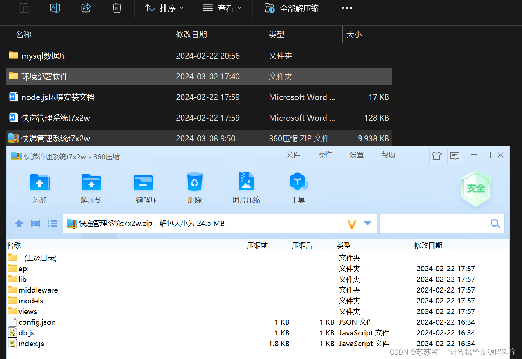Click the up-level arrow in the archive path bar
This screenshot has width=522, height=359.
pyautogui.click(x=19, y=223)
